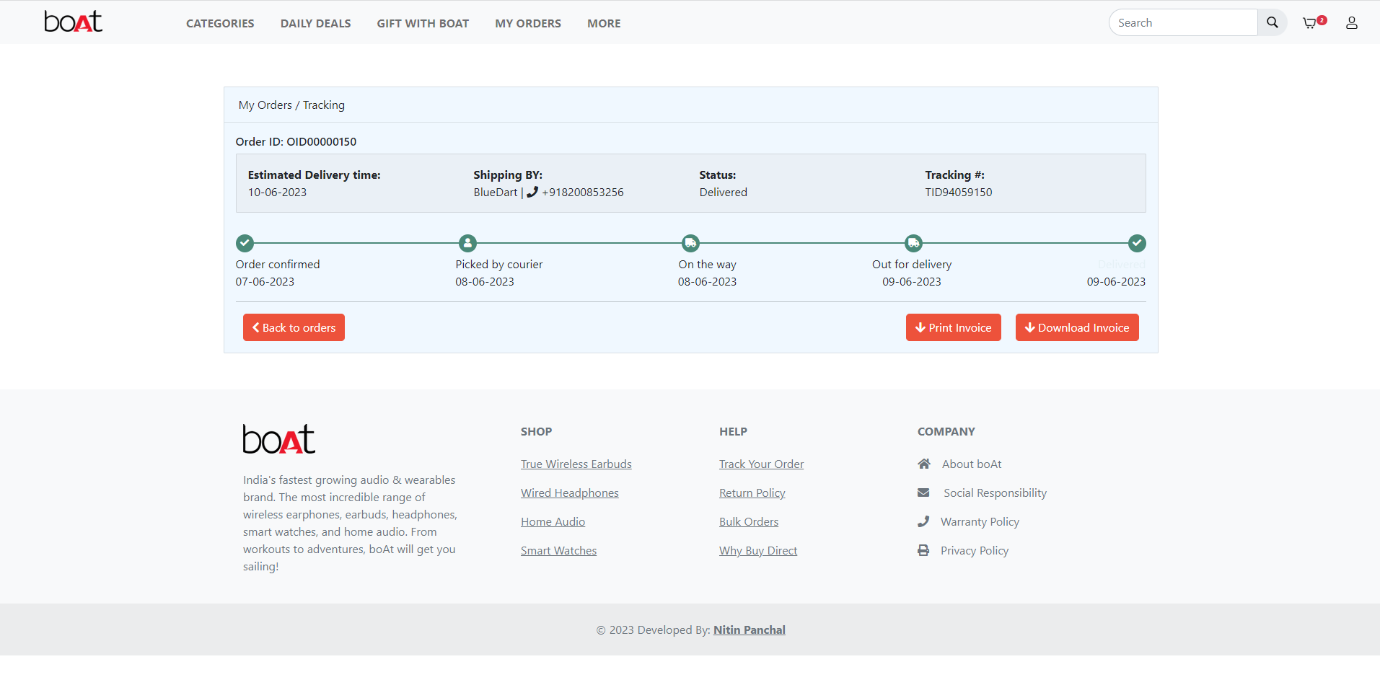The image size is (1380, 698).
Task: Click the boAt logo in footer
Action: click(279, 439)
